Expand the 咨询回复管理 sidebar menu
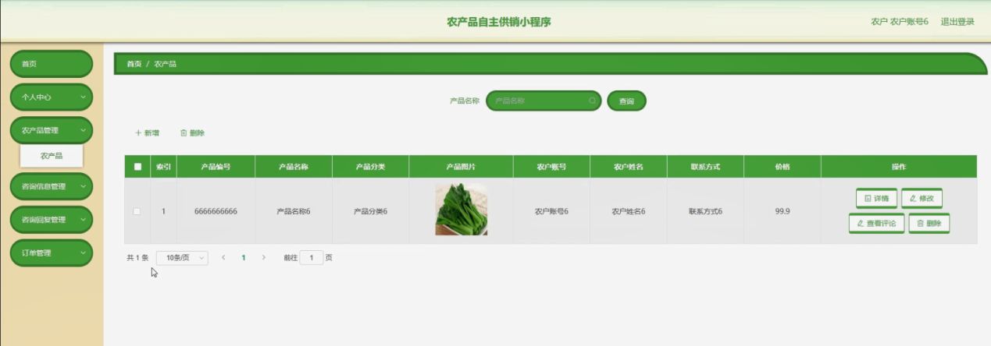This screenshot has width=991, height=346. click(x=52, y=220)
